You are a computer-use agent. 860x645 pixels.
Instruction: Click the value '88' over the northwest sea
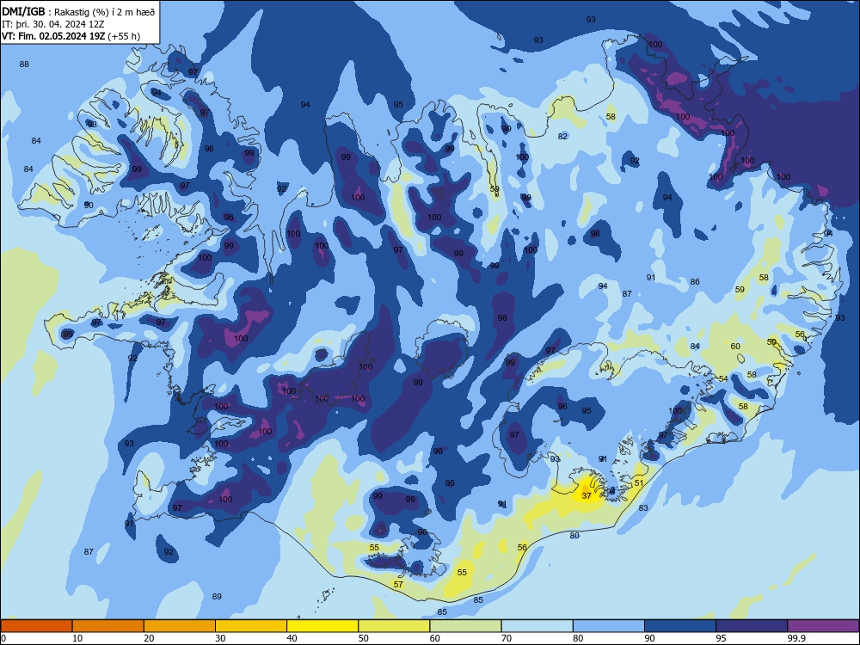point(24,64)
